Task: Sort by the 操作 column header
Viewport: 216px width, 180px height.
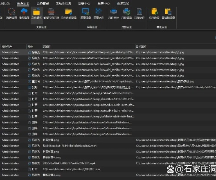Action: coord(30,47)
